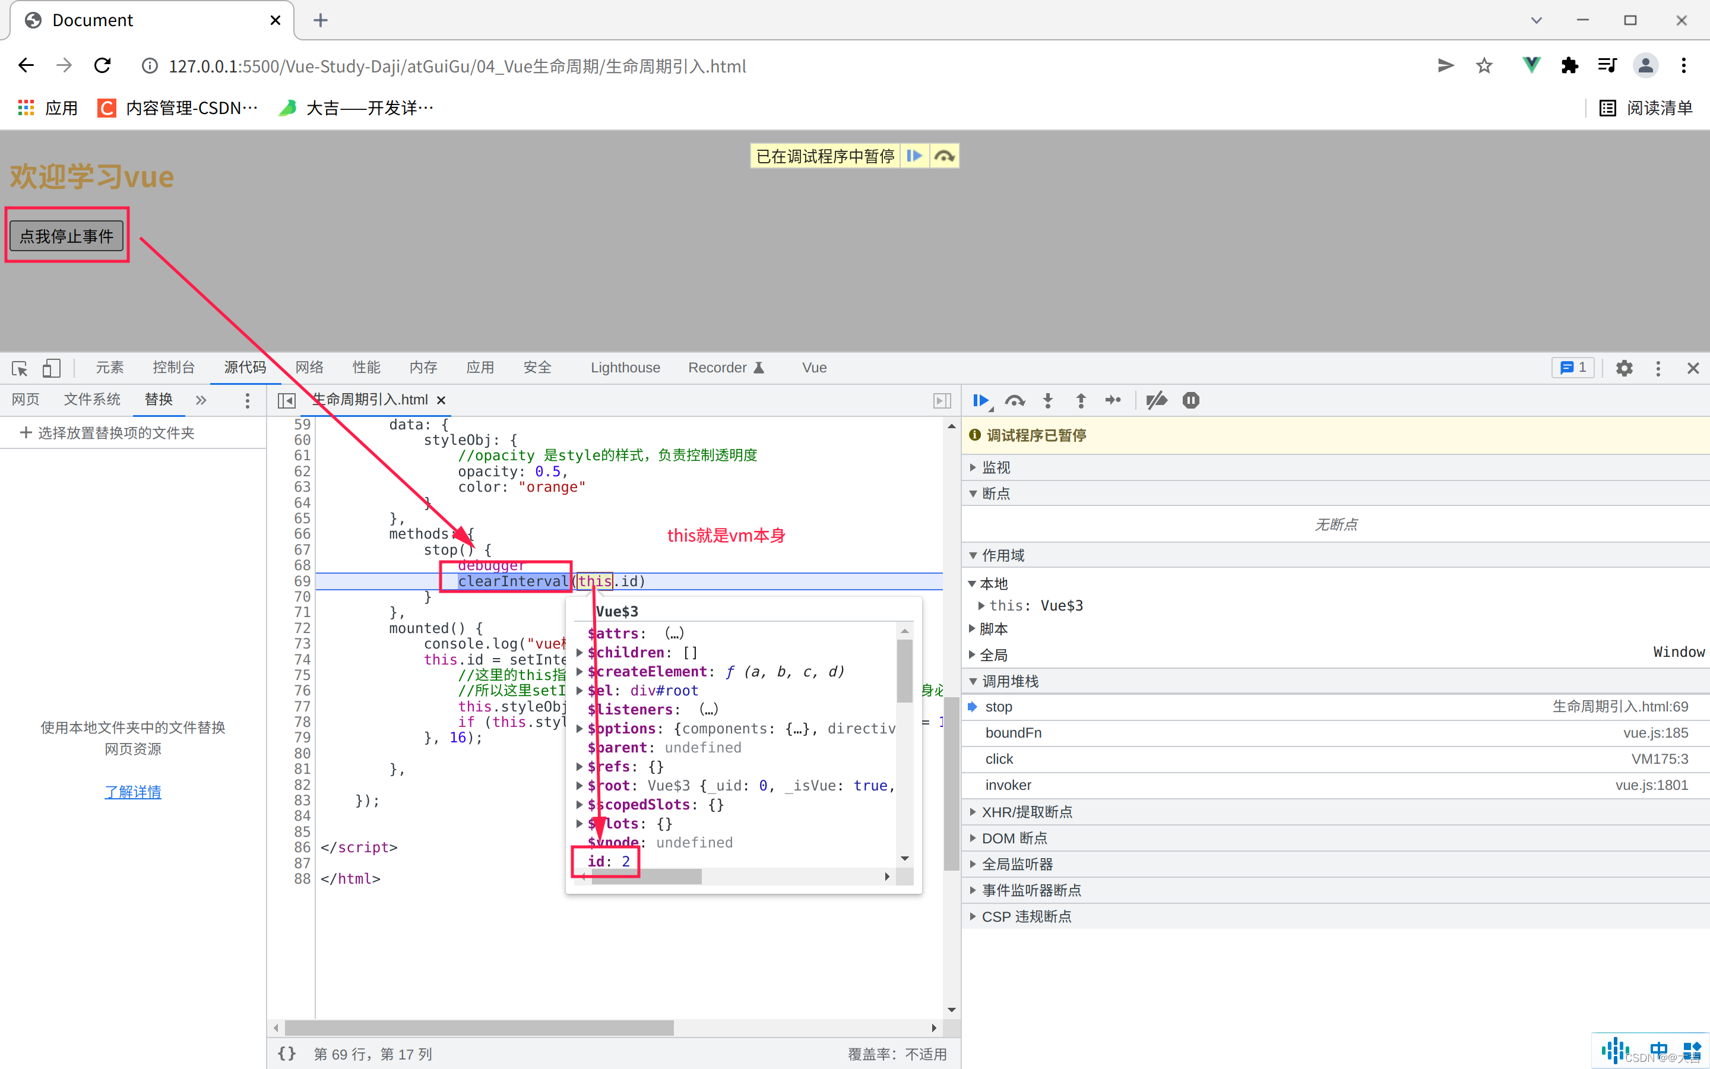Switch to the 控制台 Console tab
This screenshot has height=1069, width=1710.
click(174, 368)
